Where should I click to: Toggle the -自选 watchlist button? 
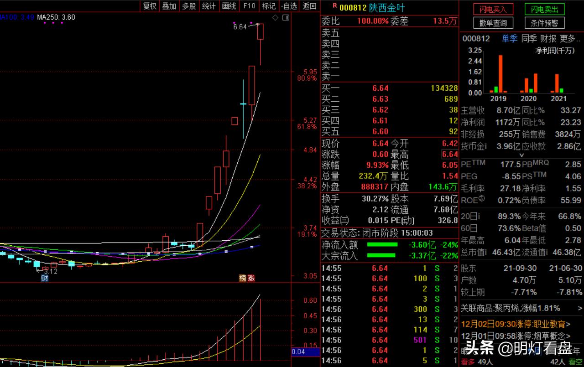(289, 6)
